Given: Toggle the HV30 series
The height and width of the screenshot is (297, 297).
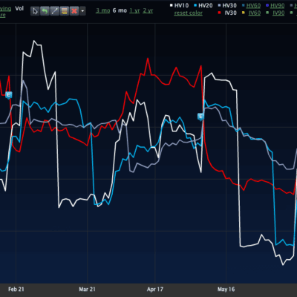Looking at the screenshot, I should point(229,5).
